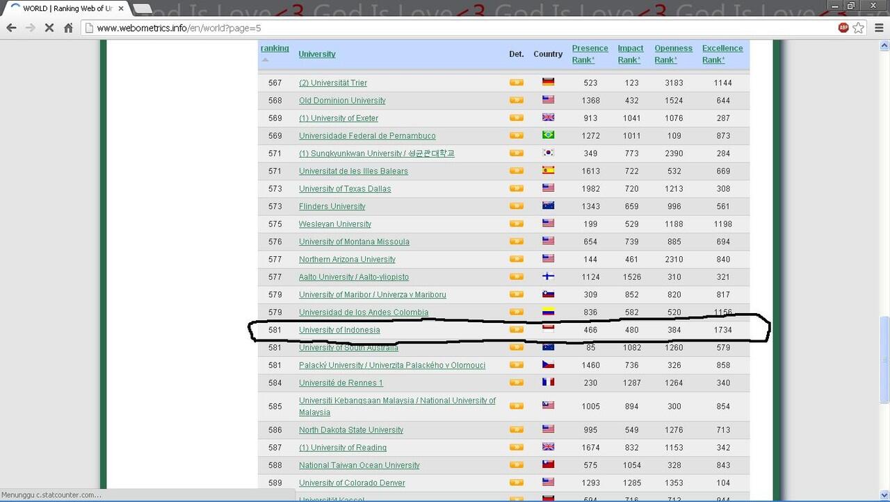Open the University of Indonesia link
The image size is (890, 502).
click(339, 330)
